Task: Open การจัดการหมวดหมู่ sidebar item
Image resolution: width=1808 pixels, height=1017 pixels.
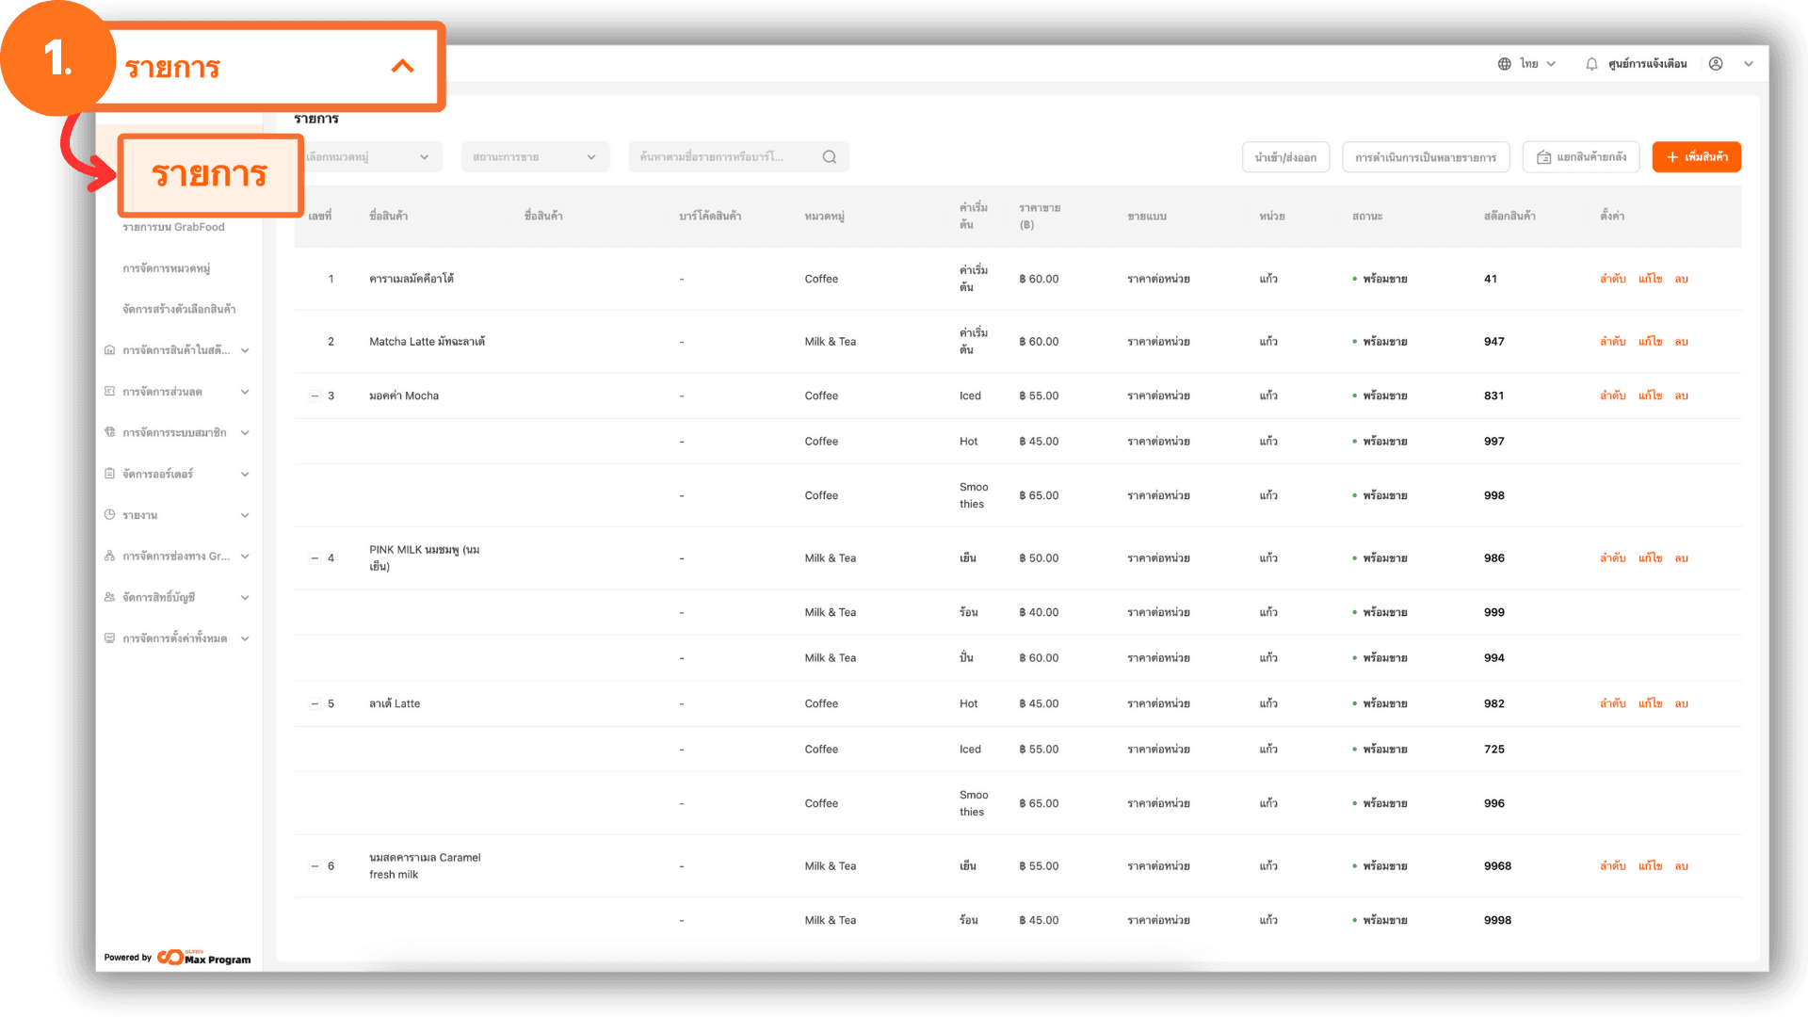Action: (166, 268)
